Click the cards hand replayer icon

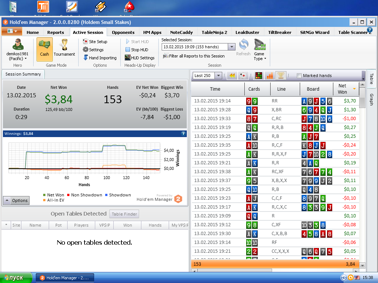pyautogui.click(x=243, y=76)
